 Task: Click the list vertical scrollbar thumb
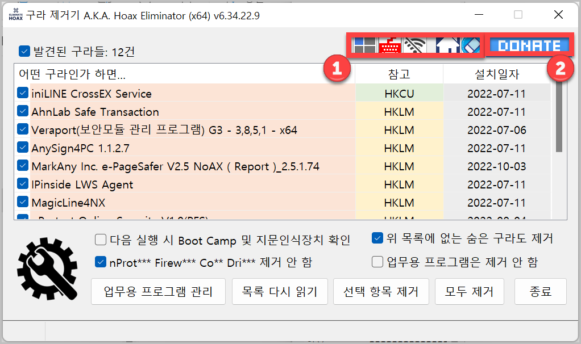559,115
